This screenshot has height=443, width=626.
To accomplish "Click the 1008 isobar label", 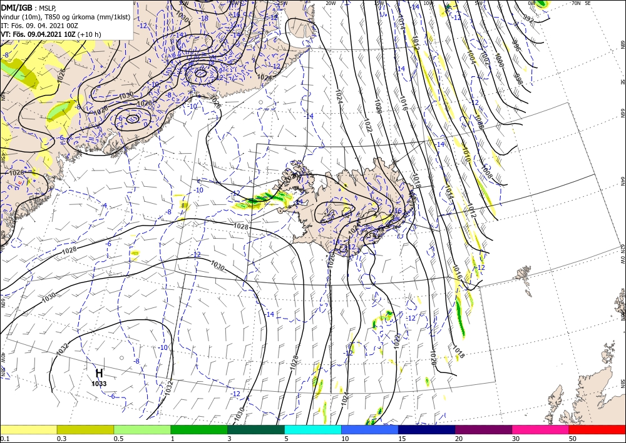I will tap(488, 172).
